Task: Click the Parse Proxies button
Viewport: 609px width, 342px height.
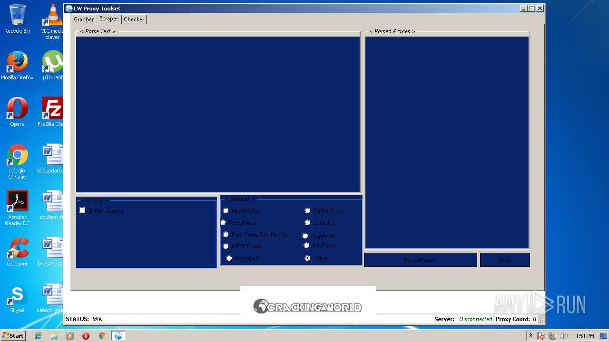Action: tap(421, 260)
